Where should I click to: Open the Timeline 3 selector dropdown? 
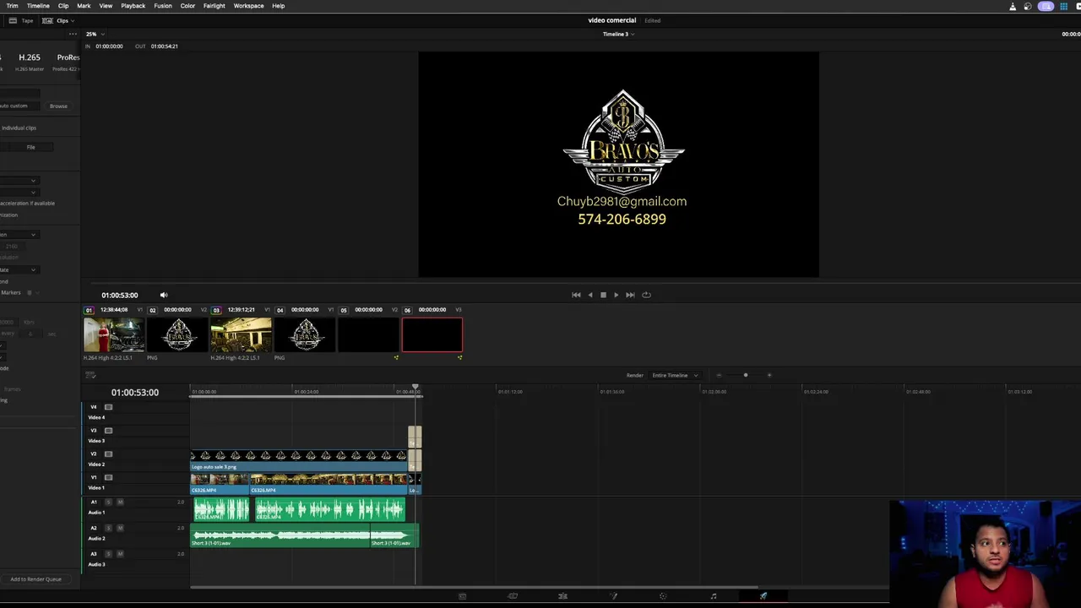[618, 34]
